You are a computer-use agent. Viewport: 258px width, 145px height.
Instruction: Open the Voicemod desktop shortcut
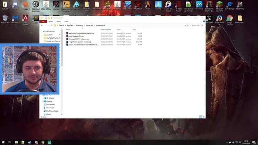pos(199,5)
